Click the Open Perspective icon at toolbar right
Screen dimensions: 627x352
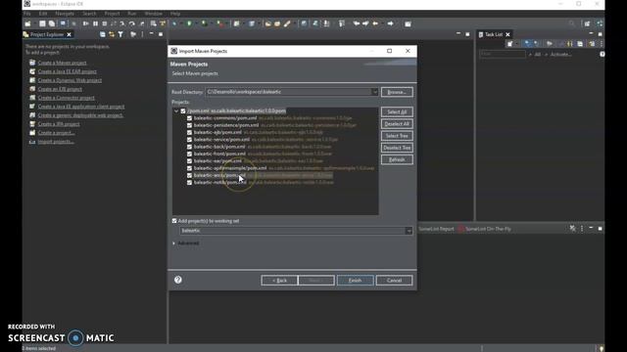tap(587, 23)
